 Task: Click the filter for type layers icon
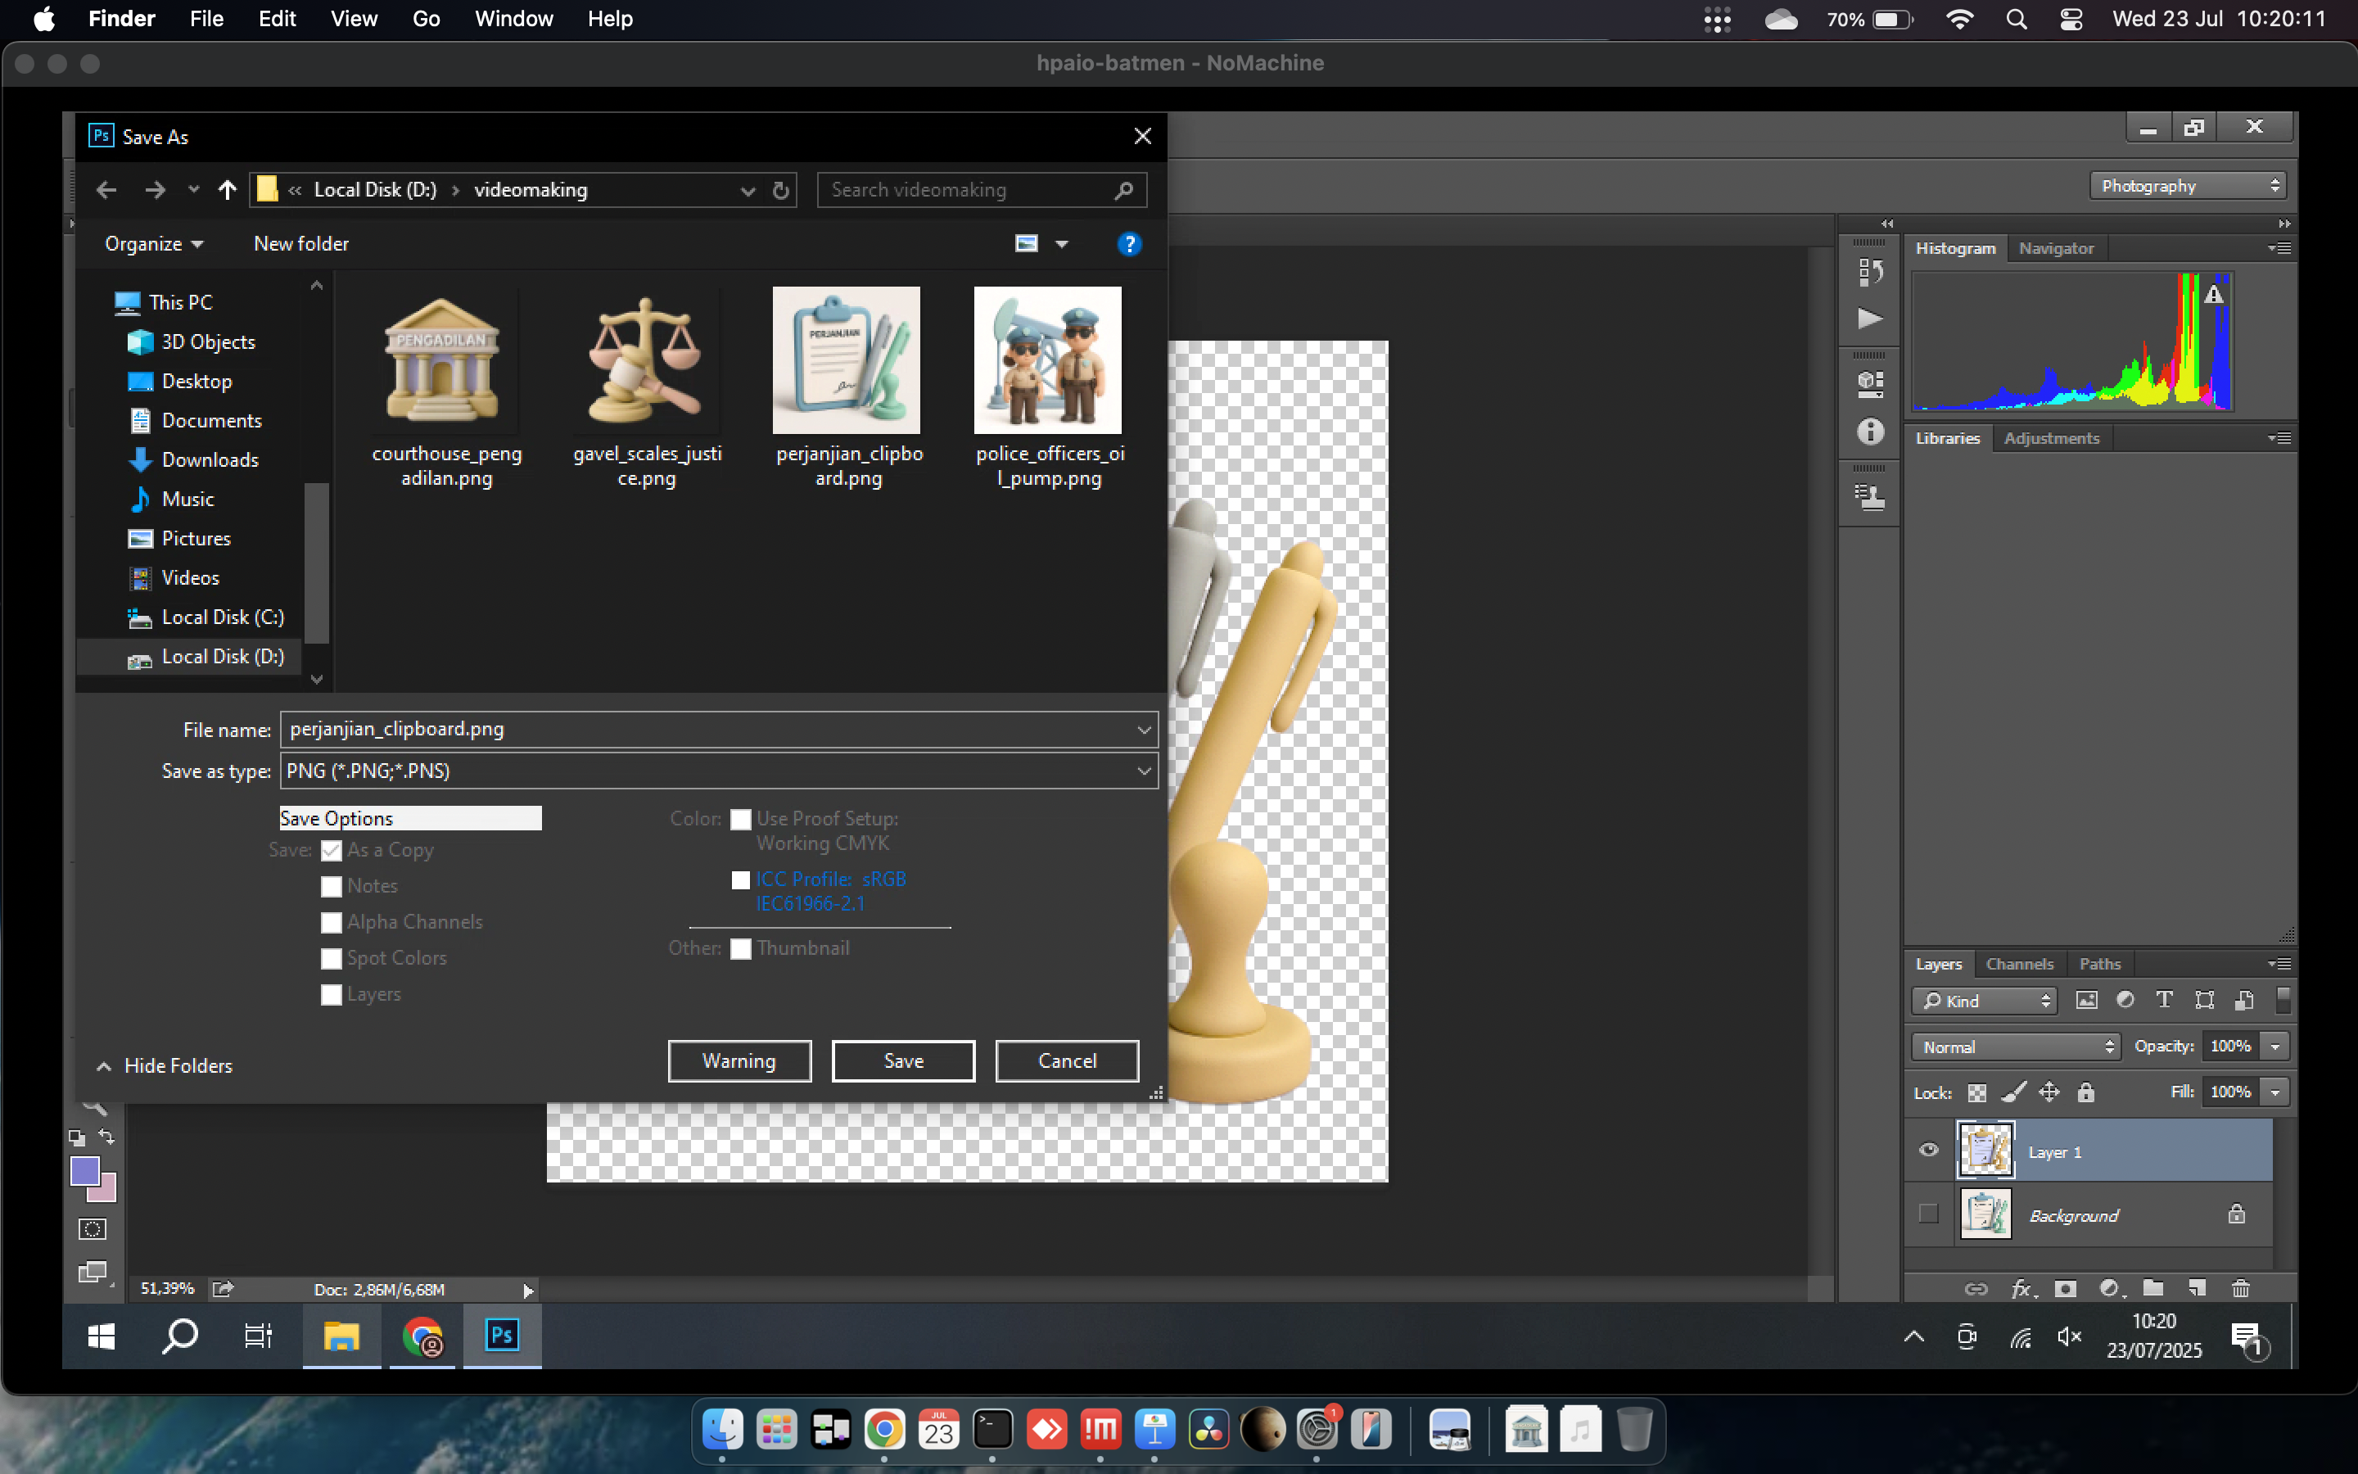pyautogui.click(x=2164, y=1000)
